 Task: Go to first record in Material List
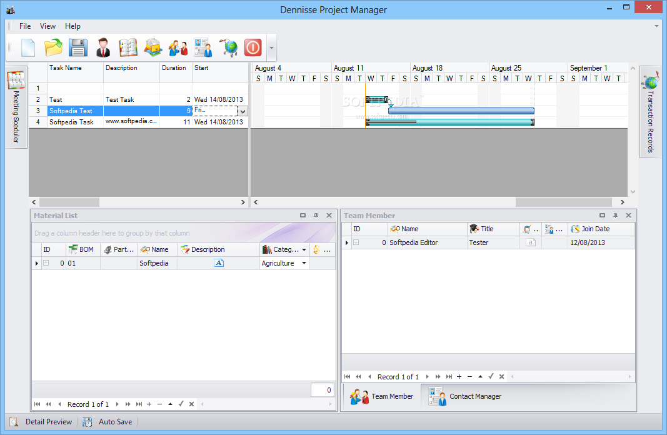click(x=38, y=404)
